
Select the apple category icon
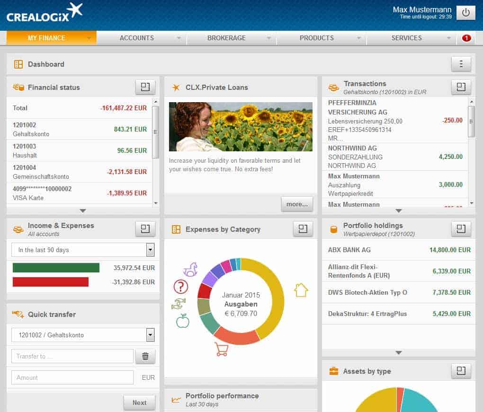click(182, 321)
